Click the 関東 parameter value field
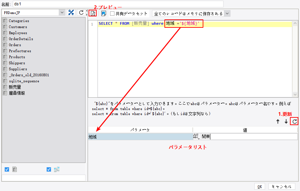Image resolution: width=300 pixels, height=191 pixels. 248,136
